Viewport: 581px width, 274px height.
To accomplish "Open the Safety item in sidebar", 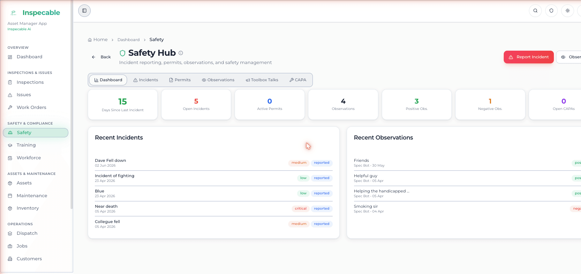I will point(36,133).
